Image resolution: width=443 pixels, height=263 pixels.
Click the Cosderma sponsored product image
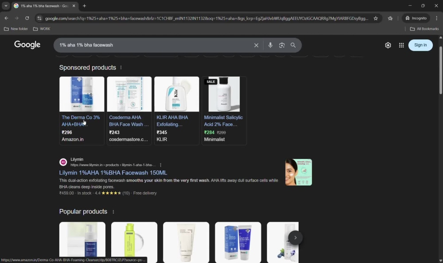[129, 94]
